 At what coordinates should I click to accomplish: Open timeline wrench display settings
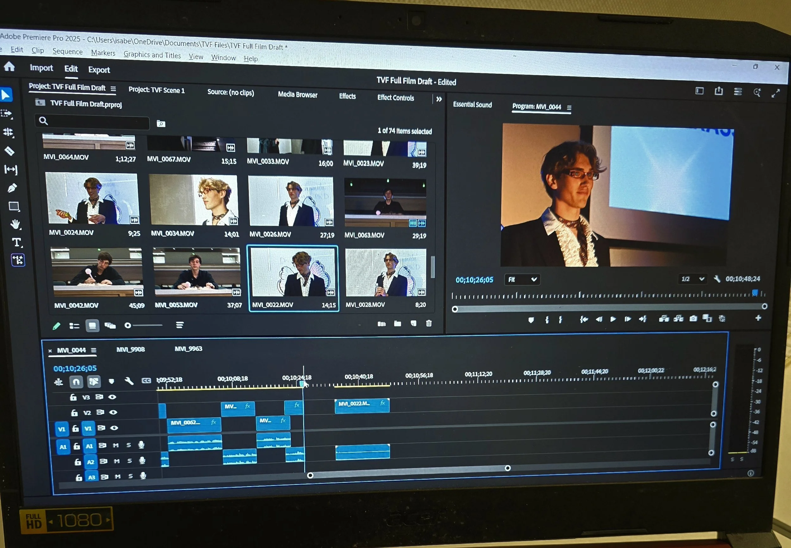click(129, 381)
